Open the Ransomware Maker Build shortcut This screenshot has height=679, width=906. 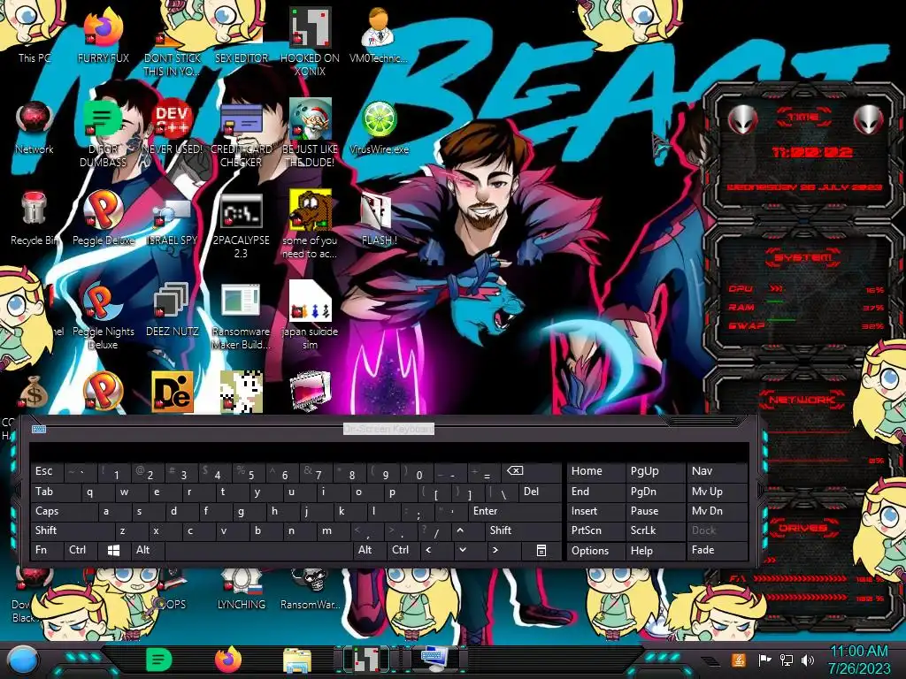[241, 316]
